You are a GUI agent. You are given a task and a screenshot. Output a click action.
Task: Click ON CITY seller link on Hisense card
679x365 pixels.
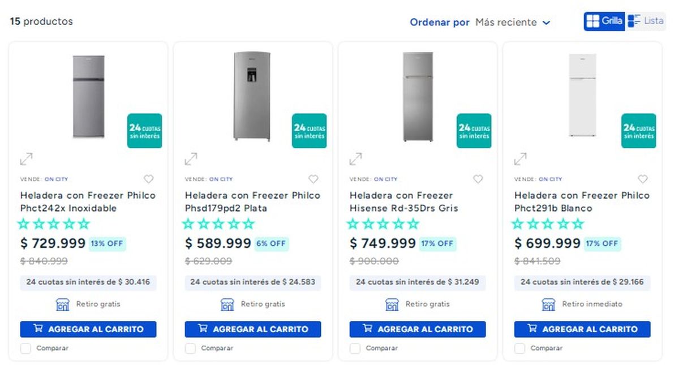[385, 179]
